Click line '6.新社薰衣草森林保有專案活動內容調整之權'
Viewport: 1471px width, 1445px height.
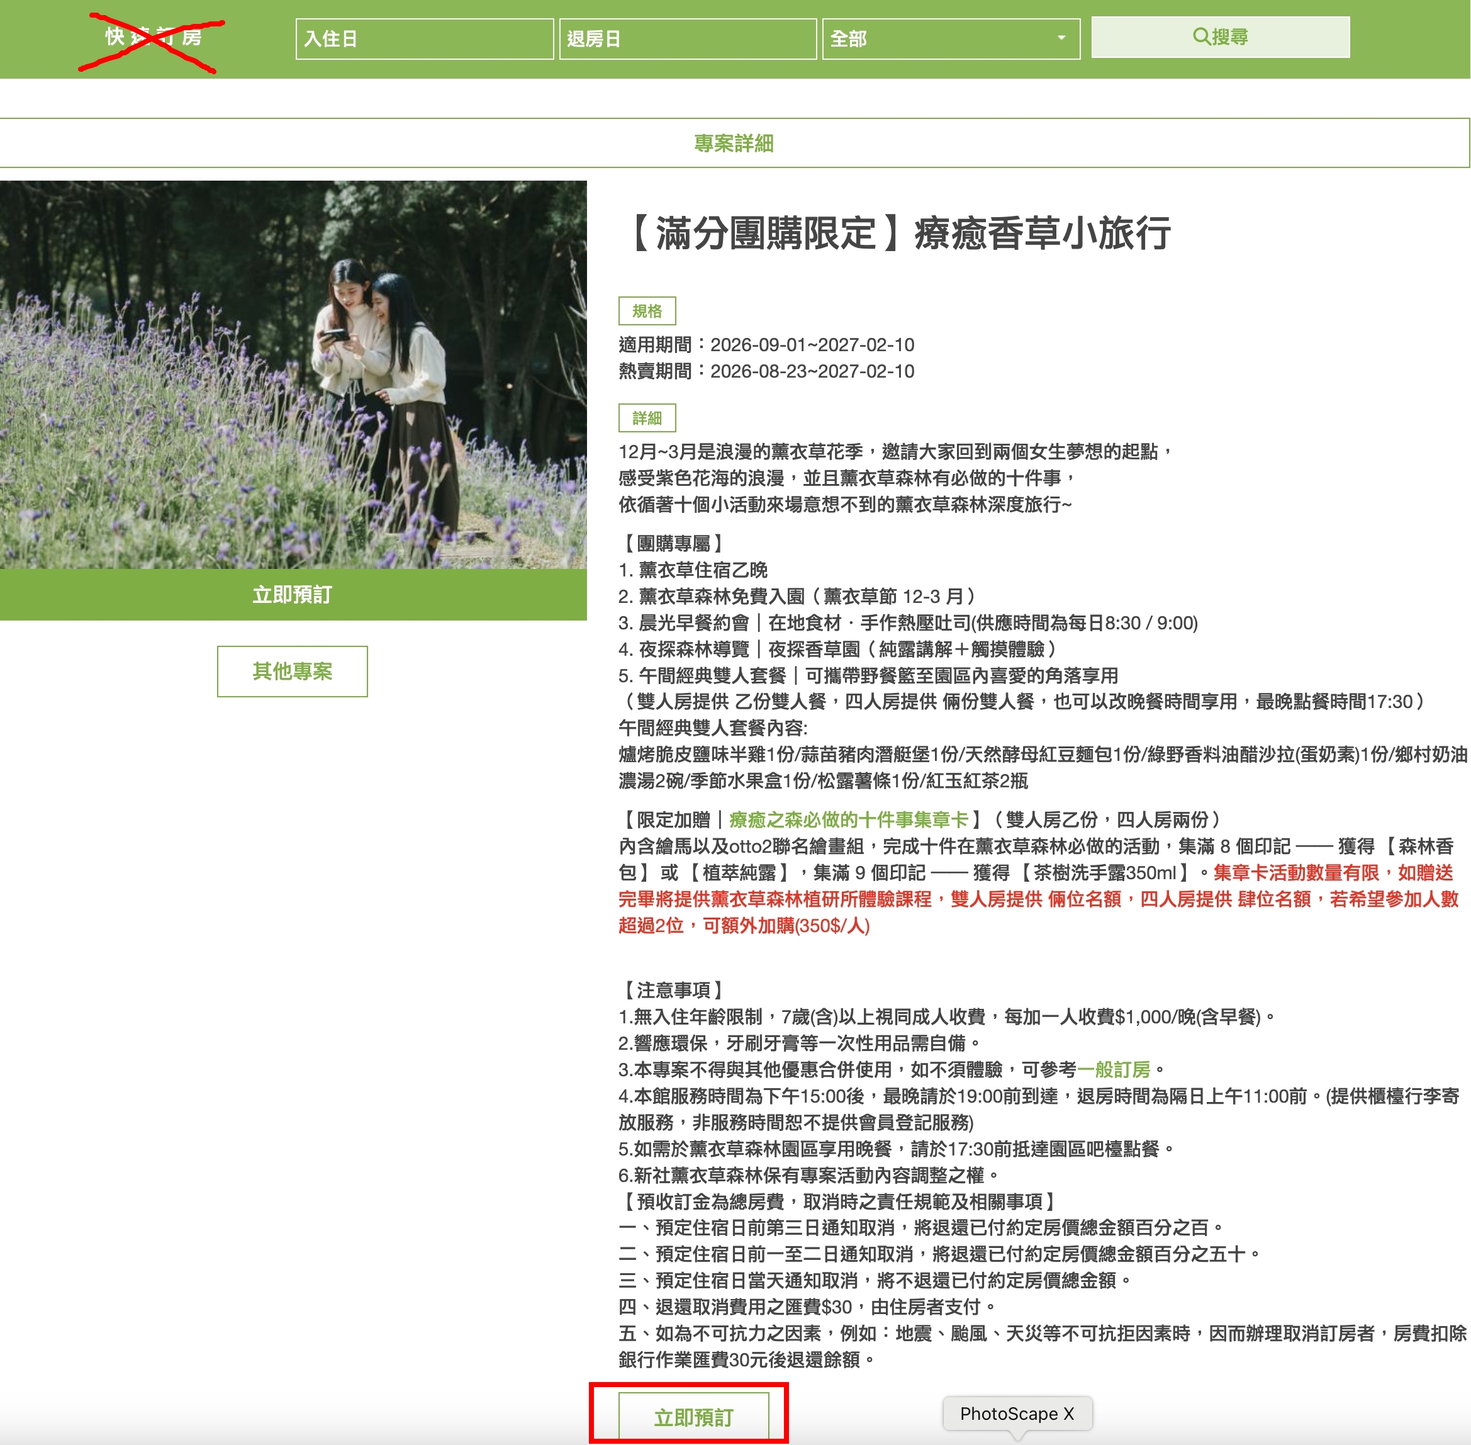[810, 1175]
